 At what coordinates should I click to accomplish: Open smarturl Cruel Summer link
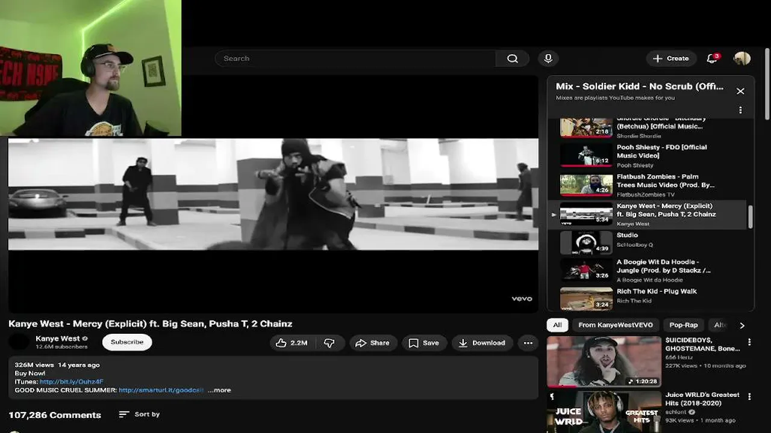click(x=161, y=390)
